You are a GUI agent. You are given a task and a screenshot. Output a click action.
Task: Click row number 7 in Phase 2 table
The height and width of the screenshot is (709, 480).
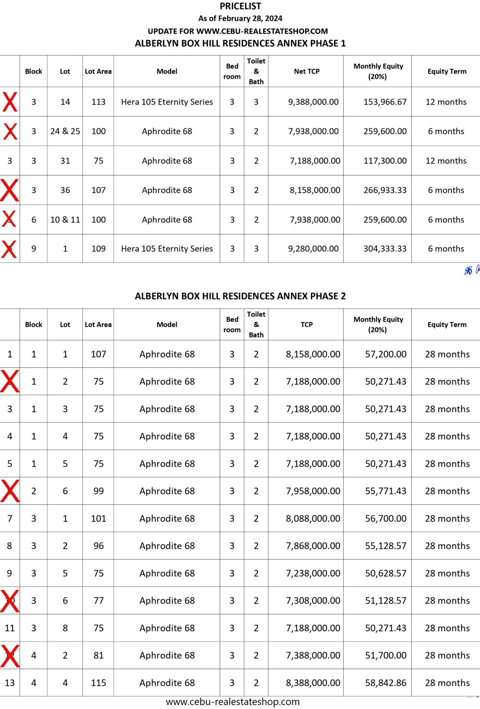(10, 518)
